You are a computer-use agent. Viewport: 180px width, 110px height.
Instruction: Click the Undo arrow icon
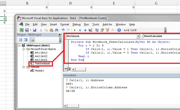point(63,30)
